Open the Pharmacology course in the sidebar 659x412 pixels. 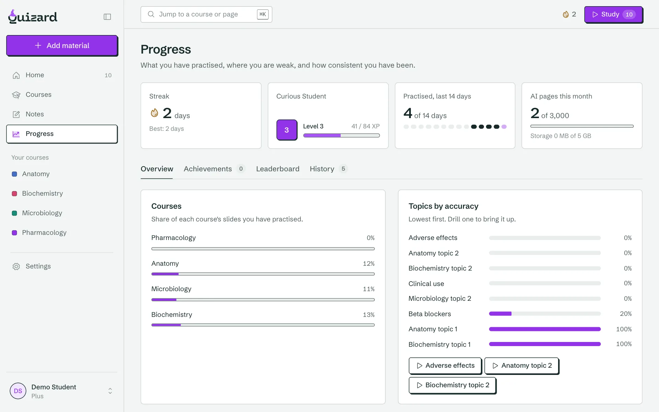pos(62,233)
